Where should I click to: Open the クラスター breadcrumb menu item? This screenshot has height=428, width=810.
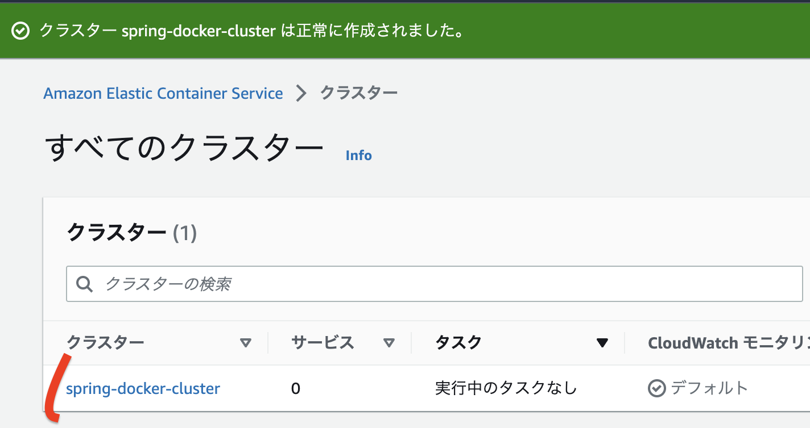[359, 93]
